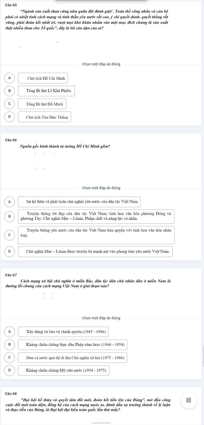This screenshot has height=425, width=204.
Task: Choose answer 'Tổng Bí thư Lê Khả Phiêu'
Action: (47, 91)
